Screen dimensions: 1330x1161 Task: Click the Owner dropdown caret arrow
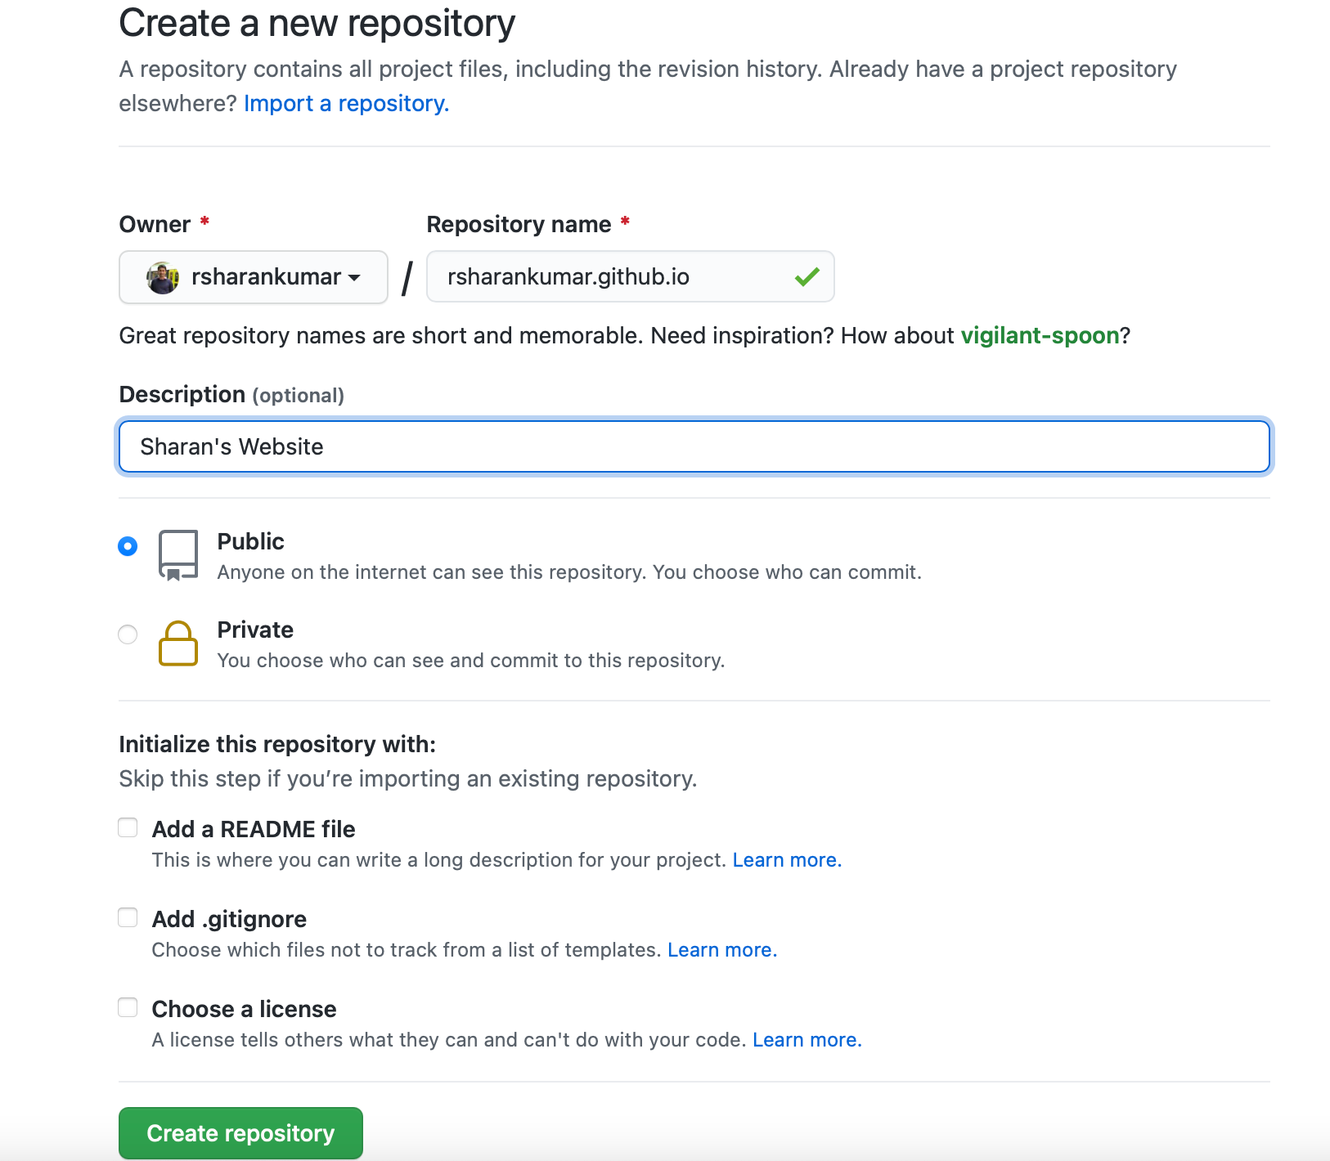(354, 278)
